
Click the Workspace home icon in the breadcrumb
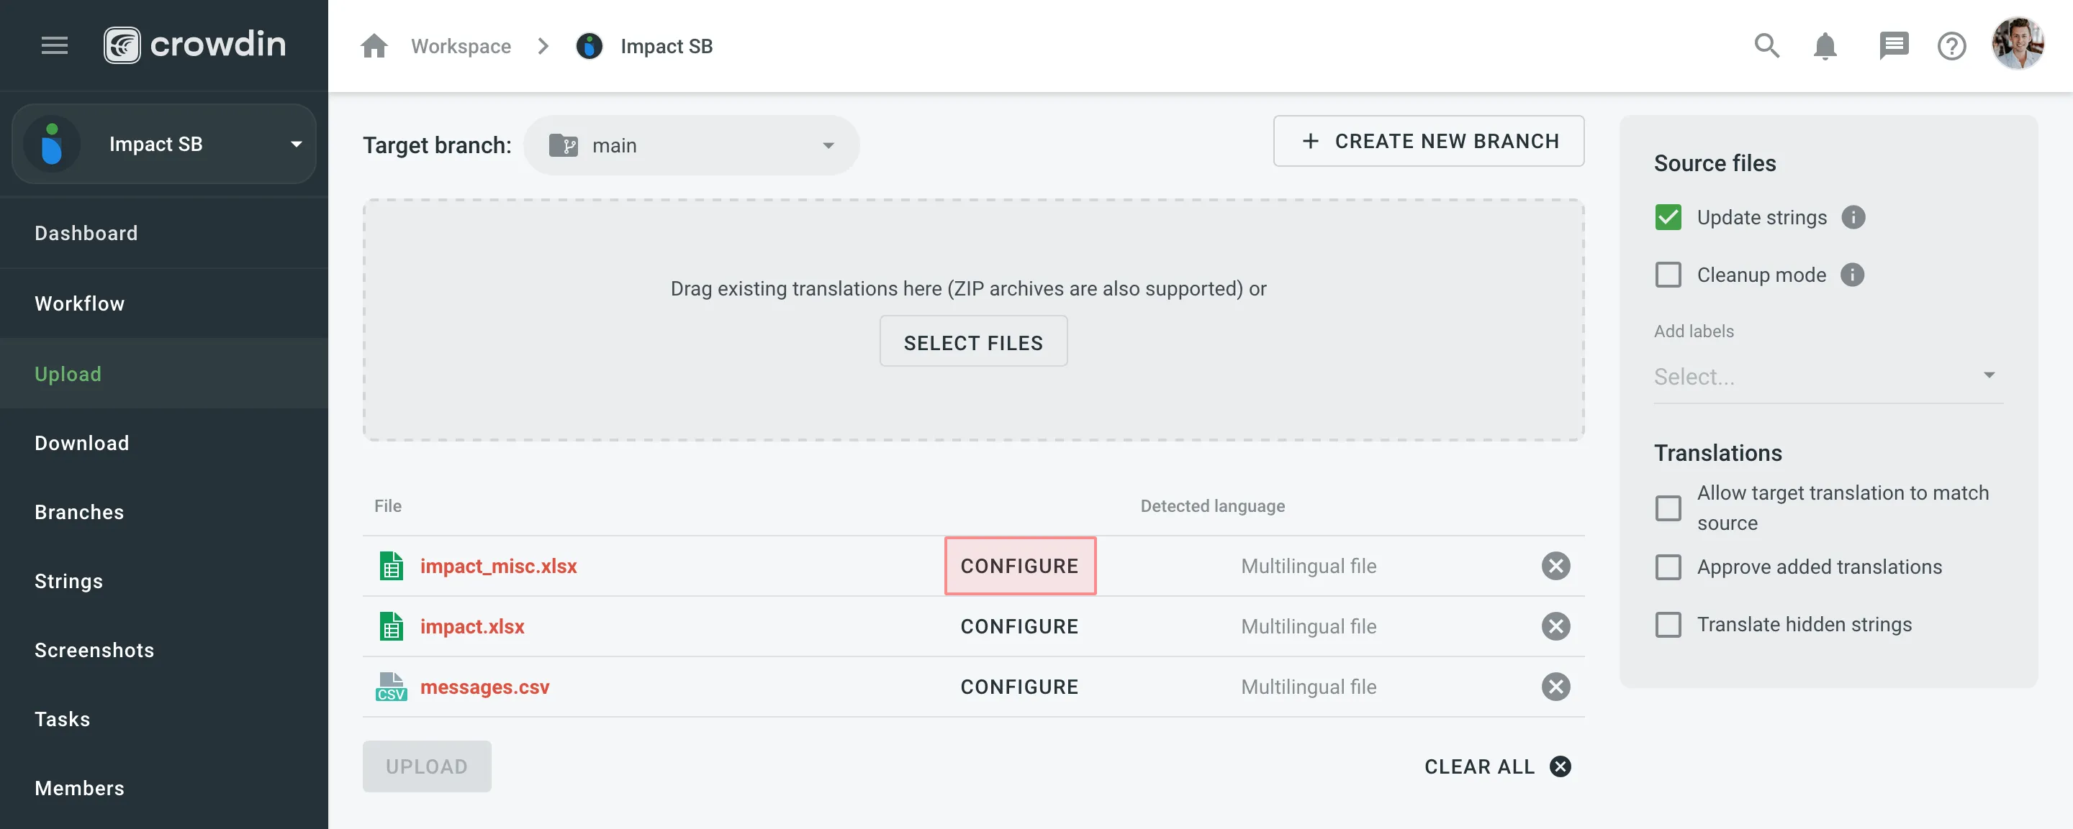pyautogui.click(x=374, y=46)
